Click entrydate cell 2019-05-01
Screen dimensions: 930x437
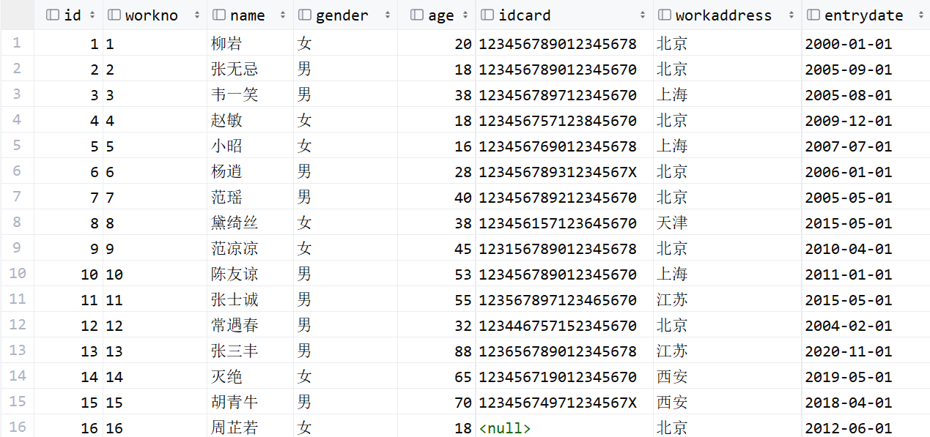[x=849, y=377]
